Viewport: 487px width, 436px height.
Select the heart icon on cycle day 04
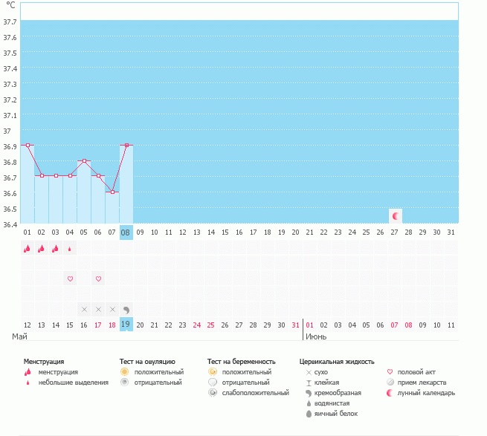pos(70,279)
